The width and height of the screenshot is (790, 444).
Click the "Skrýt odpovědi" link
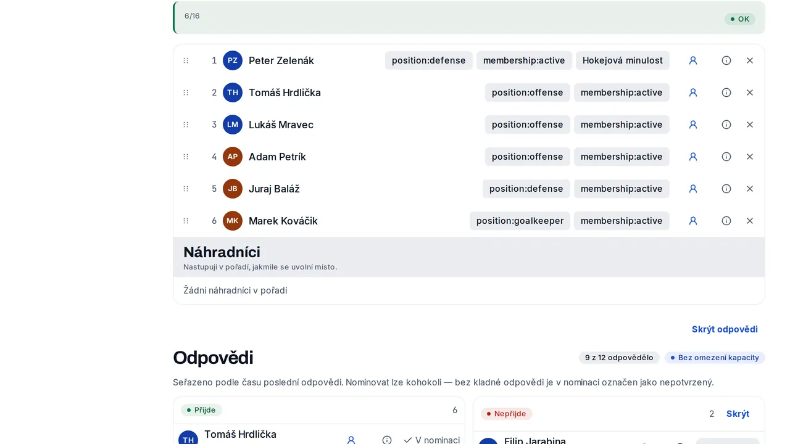725,329
